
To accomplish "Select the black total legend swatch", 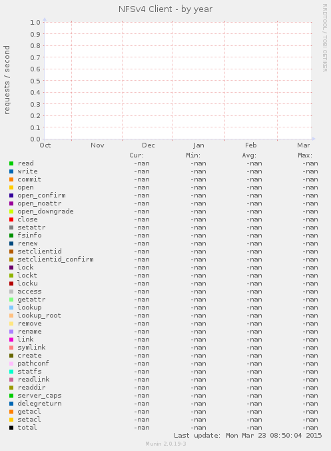I will [11, 428].
